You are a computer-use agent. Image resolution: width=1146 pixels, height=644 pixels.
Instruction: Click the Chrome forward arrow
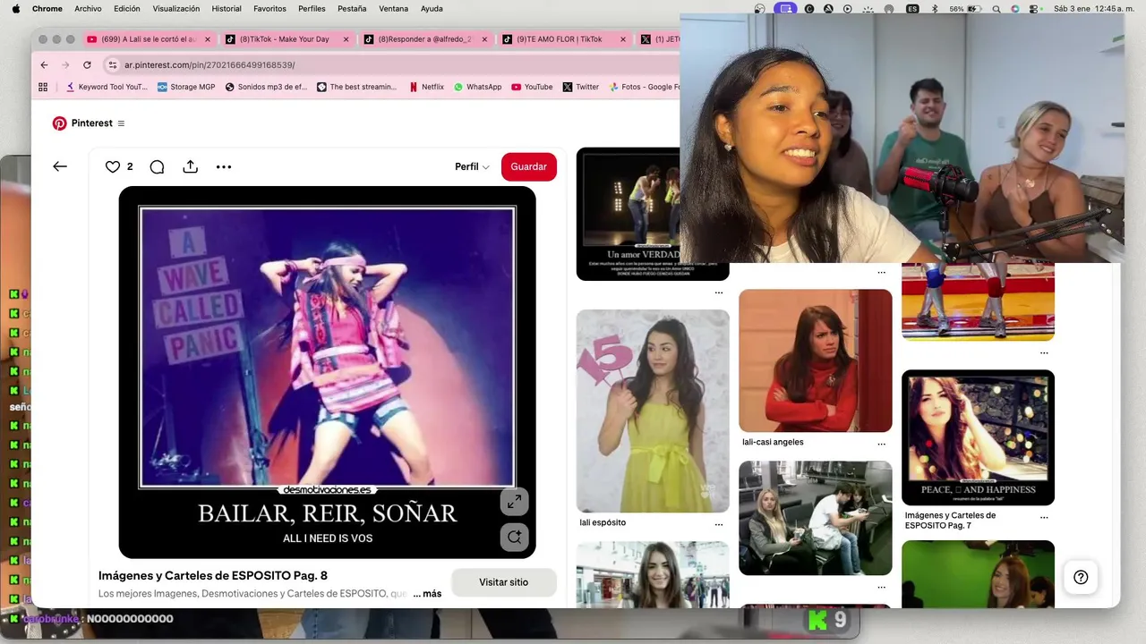[x=65, y=64]
